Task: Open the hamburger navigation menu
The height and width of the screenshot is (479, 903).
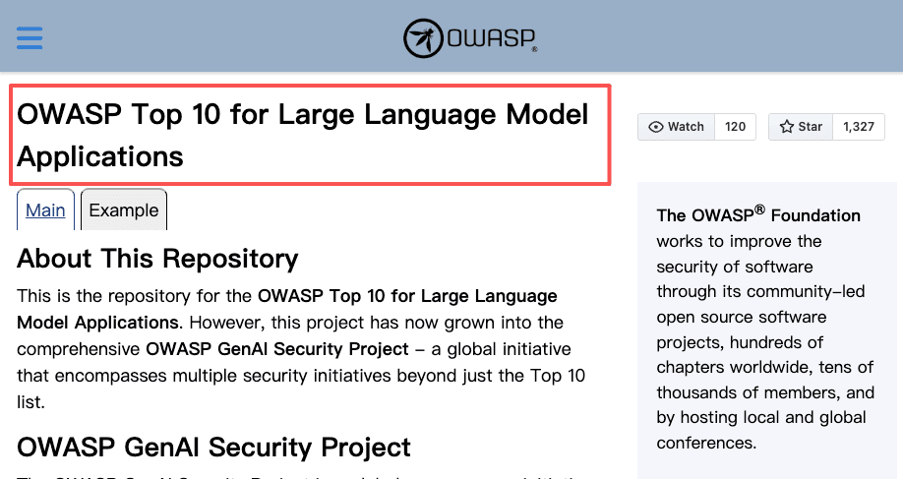Action: (x=30, y=38)
